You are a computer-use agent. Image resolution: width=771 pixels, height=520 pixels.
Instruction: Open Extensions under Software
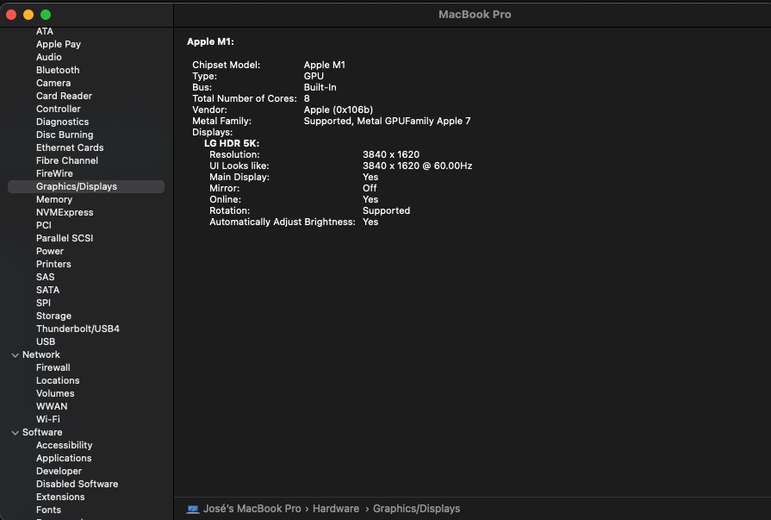click(60, 497)
